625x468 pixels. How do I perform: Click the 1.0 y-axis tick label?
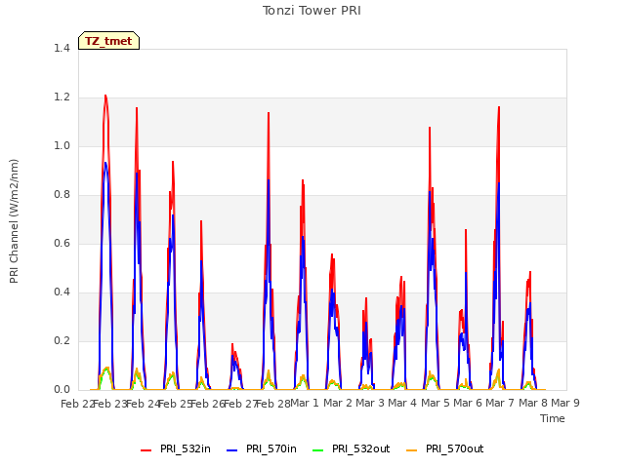coord(62,145)
